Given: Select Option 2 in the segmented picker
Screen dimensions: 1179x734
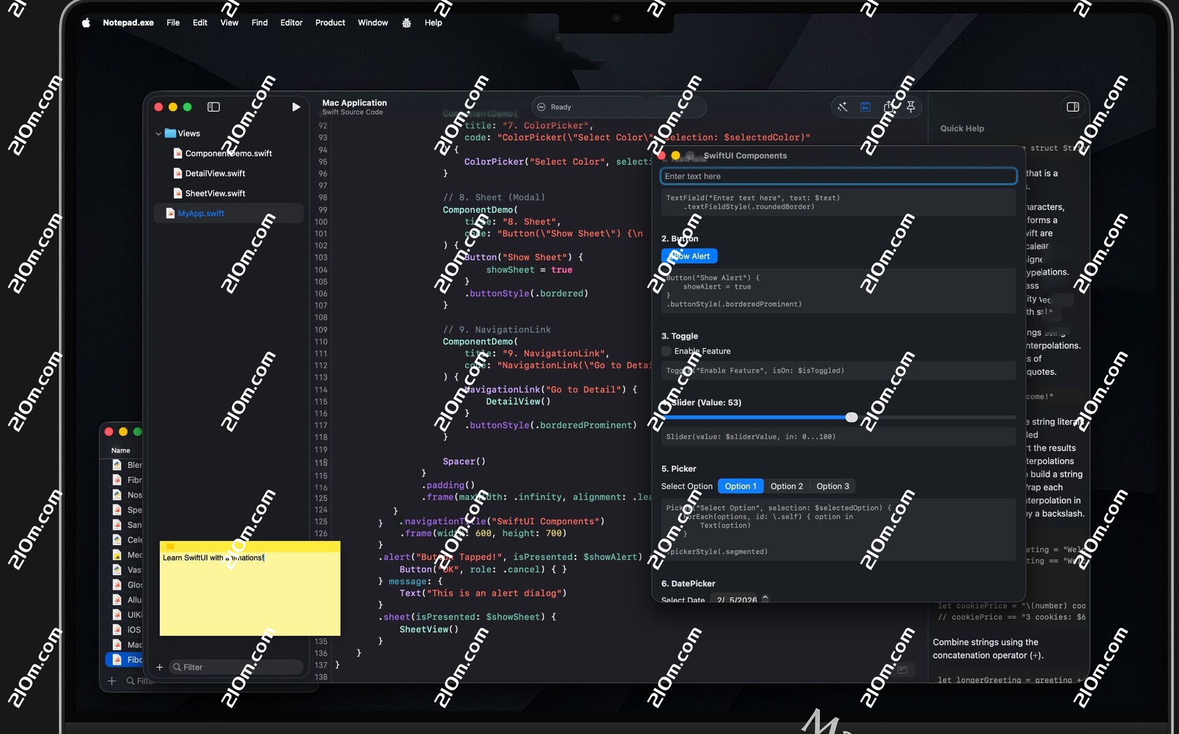Looking at the screenshot, I should tap(787, 486).
